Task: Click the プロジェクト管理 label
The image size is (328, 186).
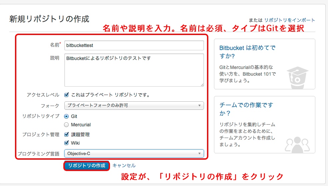Action: [41, 134]
